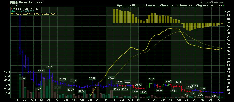
Task: Click the 6.01 low price label
Action: 213,96
